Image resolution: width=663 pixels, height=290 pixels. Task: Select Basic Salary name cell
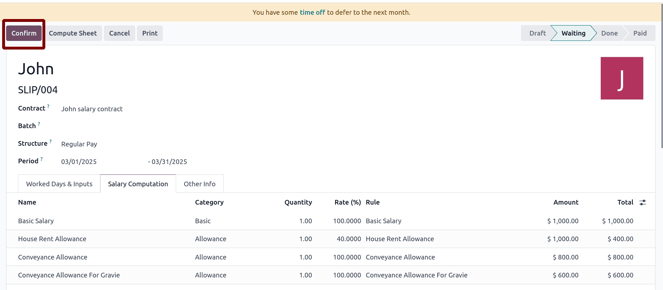[36, 221]
